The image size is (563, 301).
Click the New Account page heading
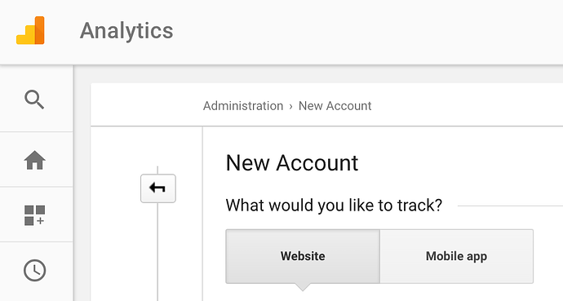coord(292,163)
